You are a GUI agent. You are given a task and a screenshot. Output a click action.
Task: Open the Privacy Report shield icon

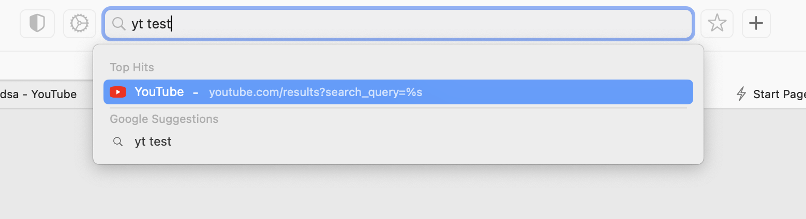[x=37, y=23]
